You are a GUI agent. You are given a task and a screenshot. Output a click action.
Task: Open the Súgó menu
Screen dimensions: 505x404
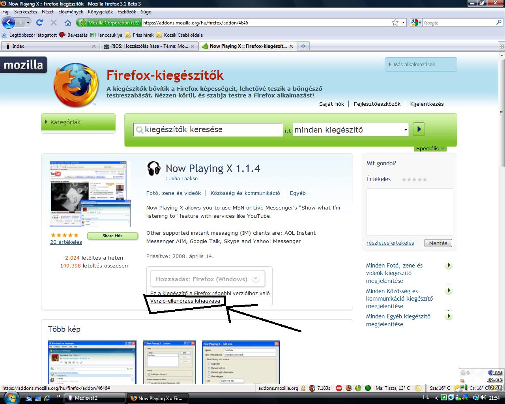[x=146, y=12]
